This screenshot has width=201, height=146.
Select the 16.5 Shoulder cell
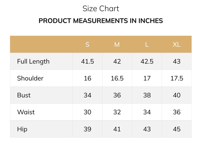117,78
